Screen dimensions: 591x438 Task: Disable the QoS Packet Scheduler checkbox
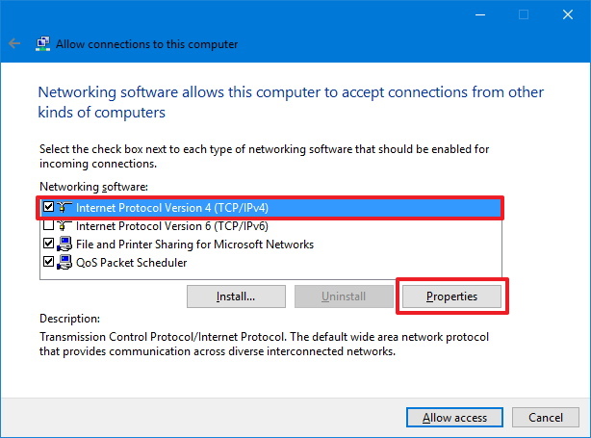49,262
